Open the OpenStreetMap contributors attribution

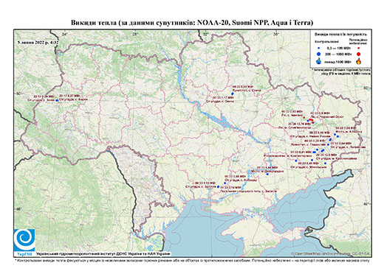pos(331,253)
